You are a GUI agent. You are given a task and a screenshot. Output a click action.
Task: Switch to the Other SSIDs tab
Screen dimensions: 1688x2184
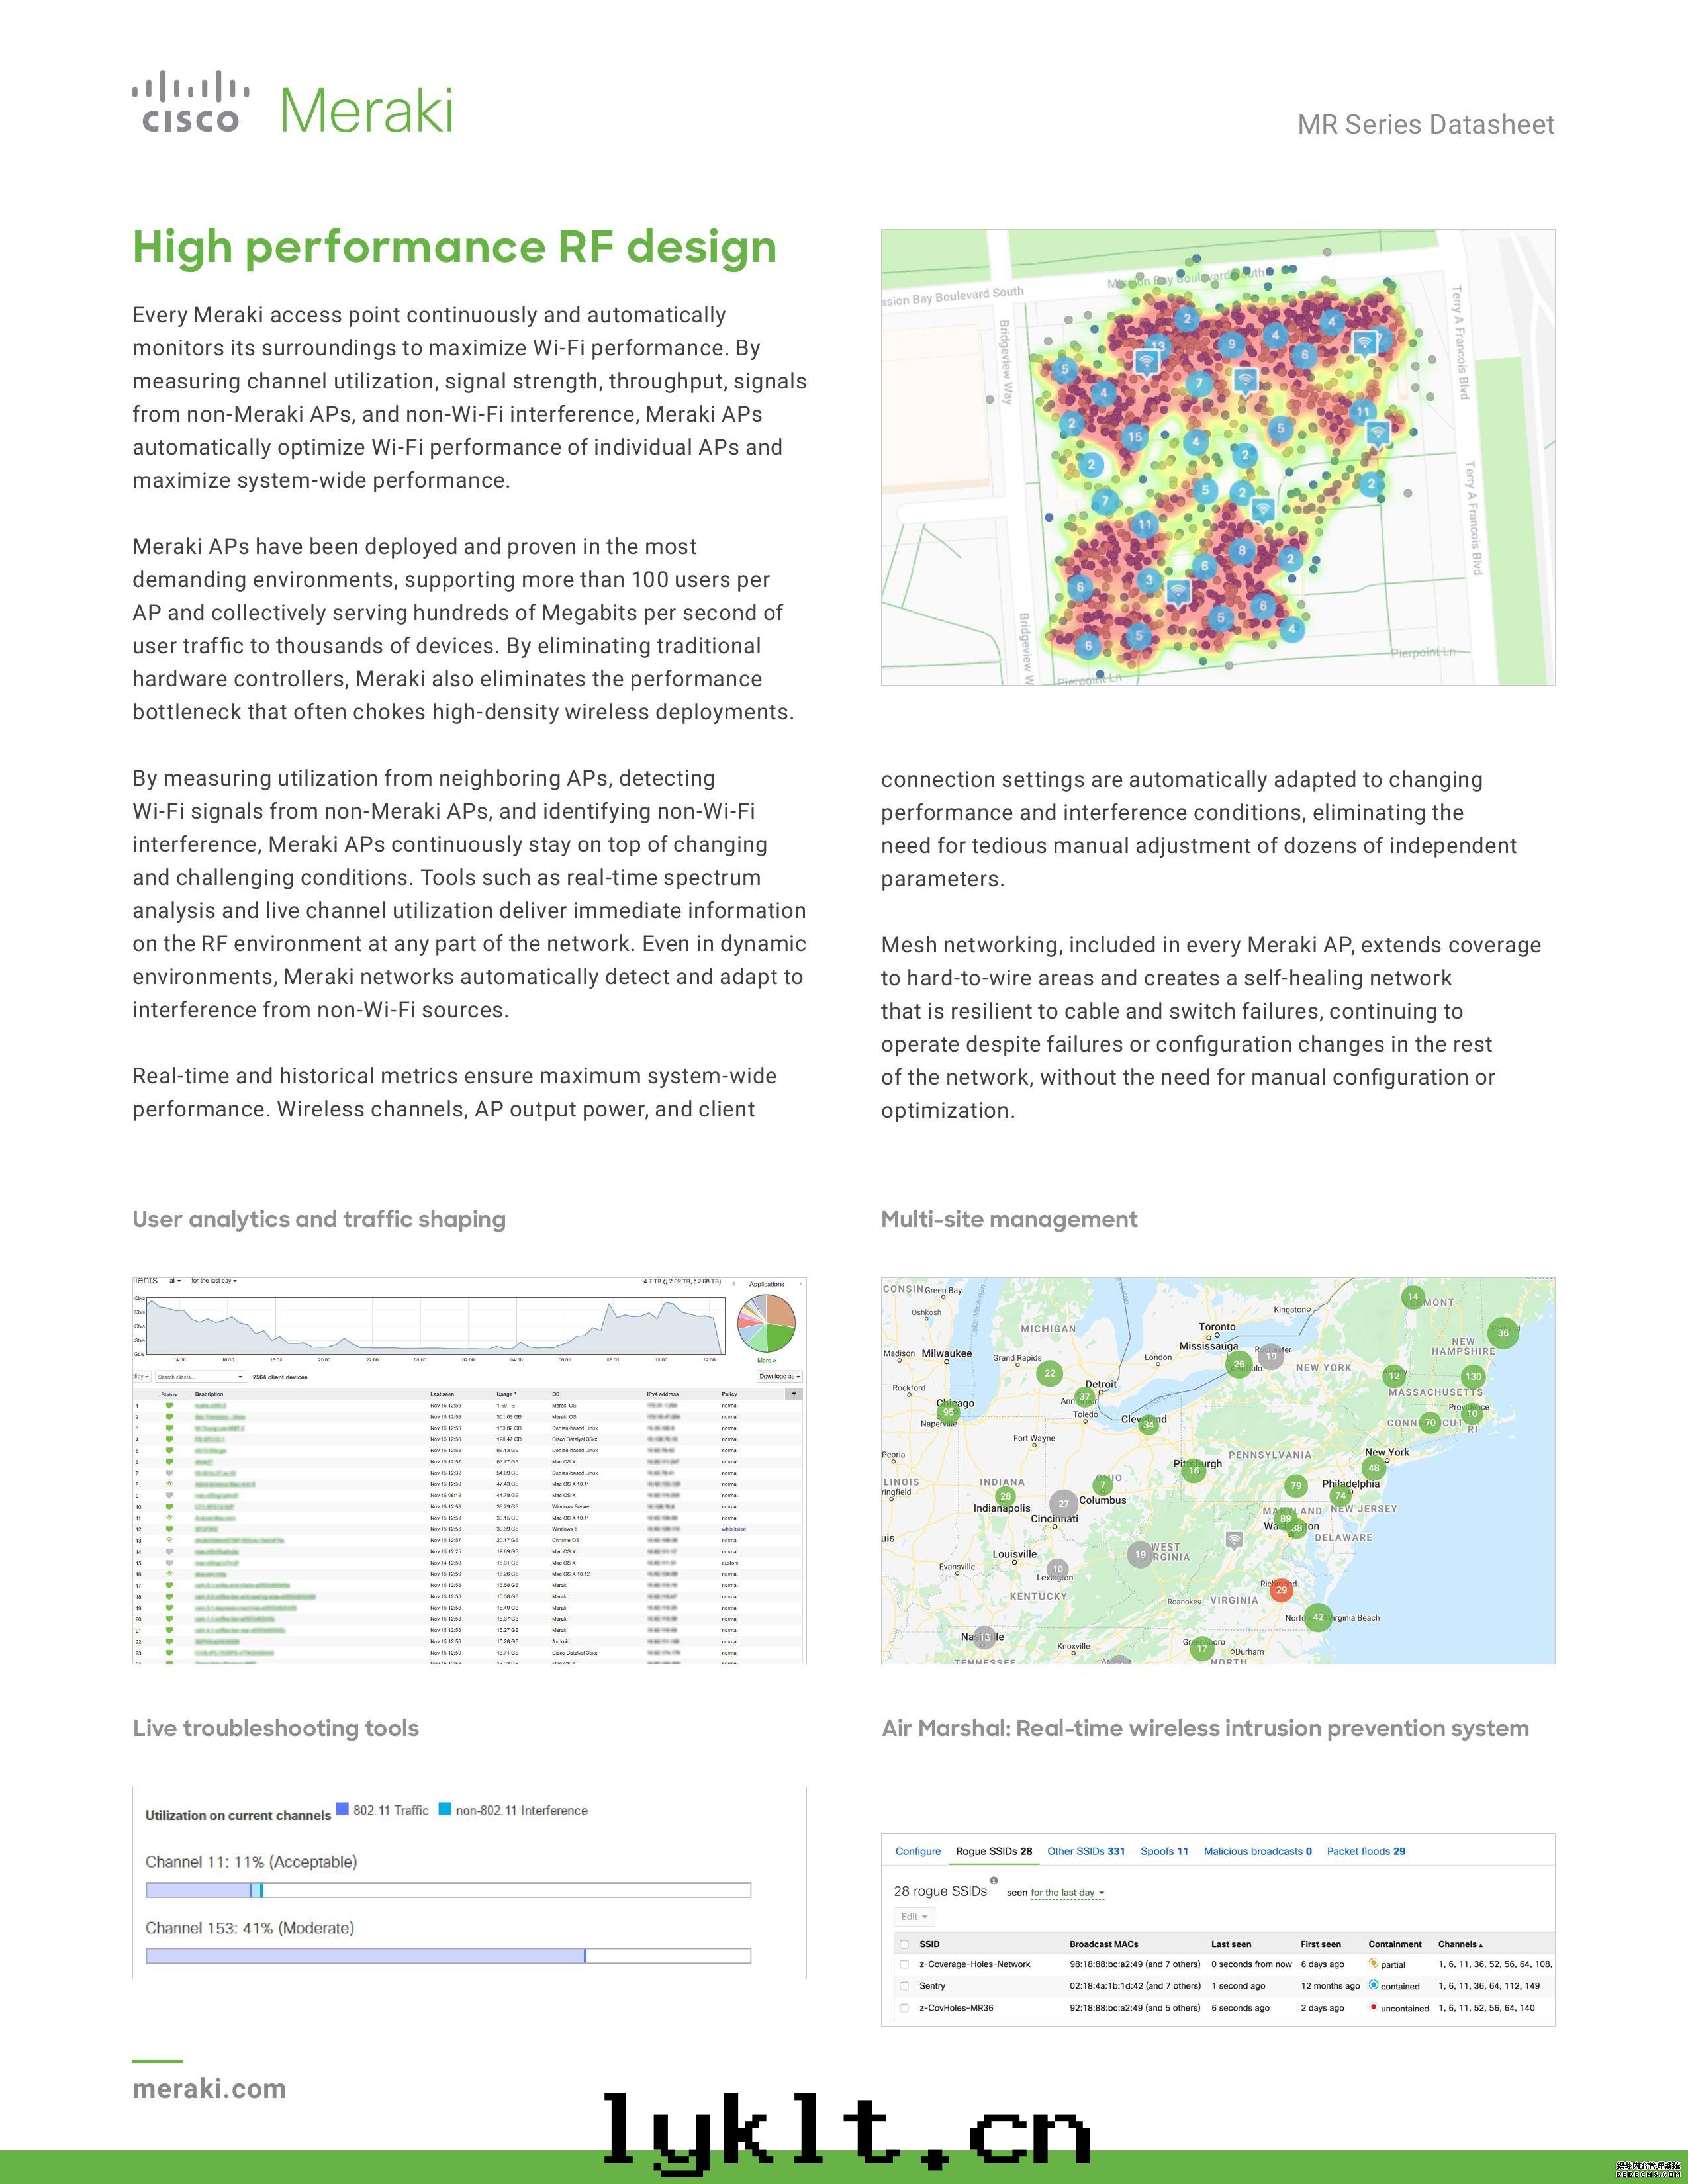(1085, 1851)
